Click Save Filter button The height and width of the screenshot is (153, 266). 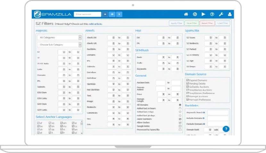point(192,23)
